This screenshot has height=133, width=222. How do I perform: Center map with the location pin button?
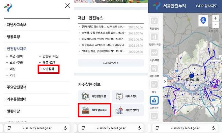tap(203, 20)
